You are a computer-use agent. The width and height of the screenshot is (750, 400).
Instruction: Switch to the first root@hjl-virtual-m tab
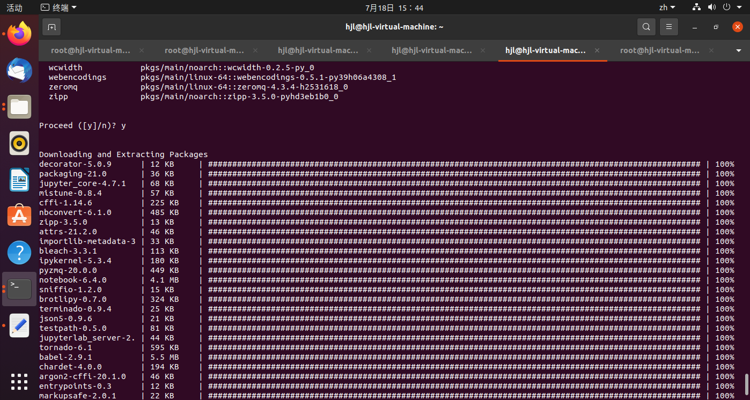[x=91, y=50]
